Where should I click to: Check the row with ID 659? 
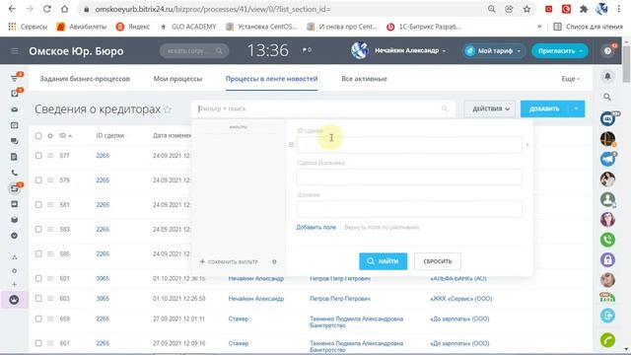point(38,319)
